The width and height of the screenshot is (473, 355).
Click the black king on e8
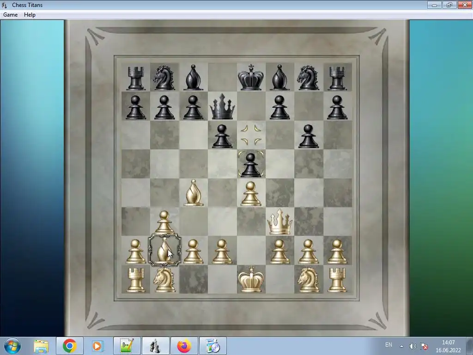click(251, 77)
